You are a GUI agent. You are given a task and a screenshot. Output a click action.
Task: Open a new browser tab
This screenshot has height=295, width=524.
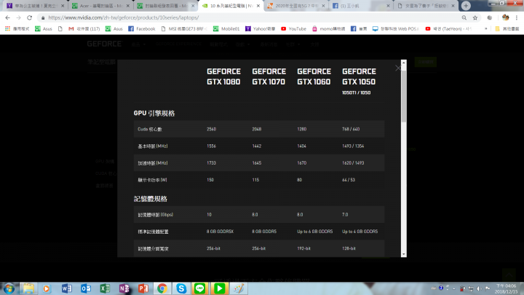pyautogui.click(x=466, y=6)
